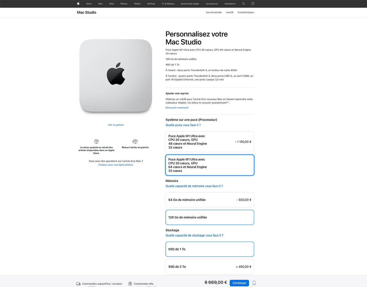
Task: Open Quelle capacité de stockage vous faut-il link
Action: coord(194,235)
